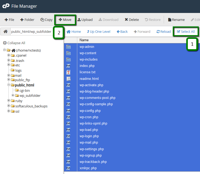The width and height of the screenshot is (200, 174).
Task: Click the home icon beside path field
Action: [5, 31]
